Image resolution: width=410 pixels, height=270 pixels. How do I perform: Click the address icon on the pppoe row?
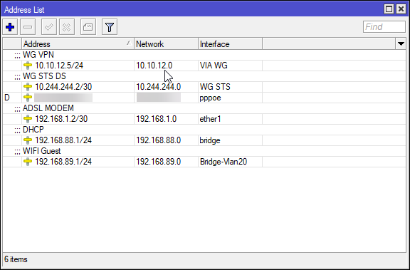point(28,98)
